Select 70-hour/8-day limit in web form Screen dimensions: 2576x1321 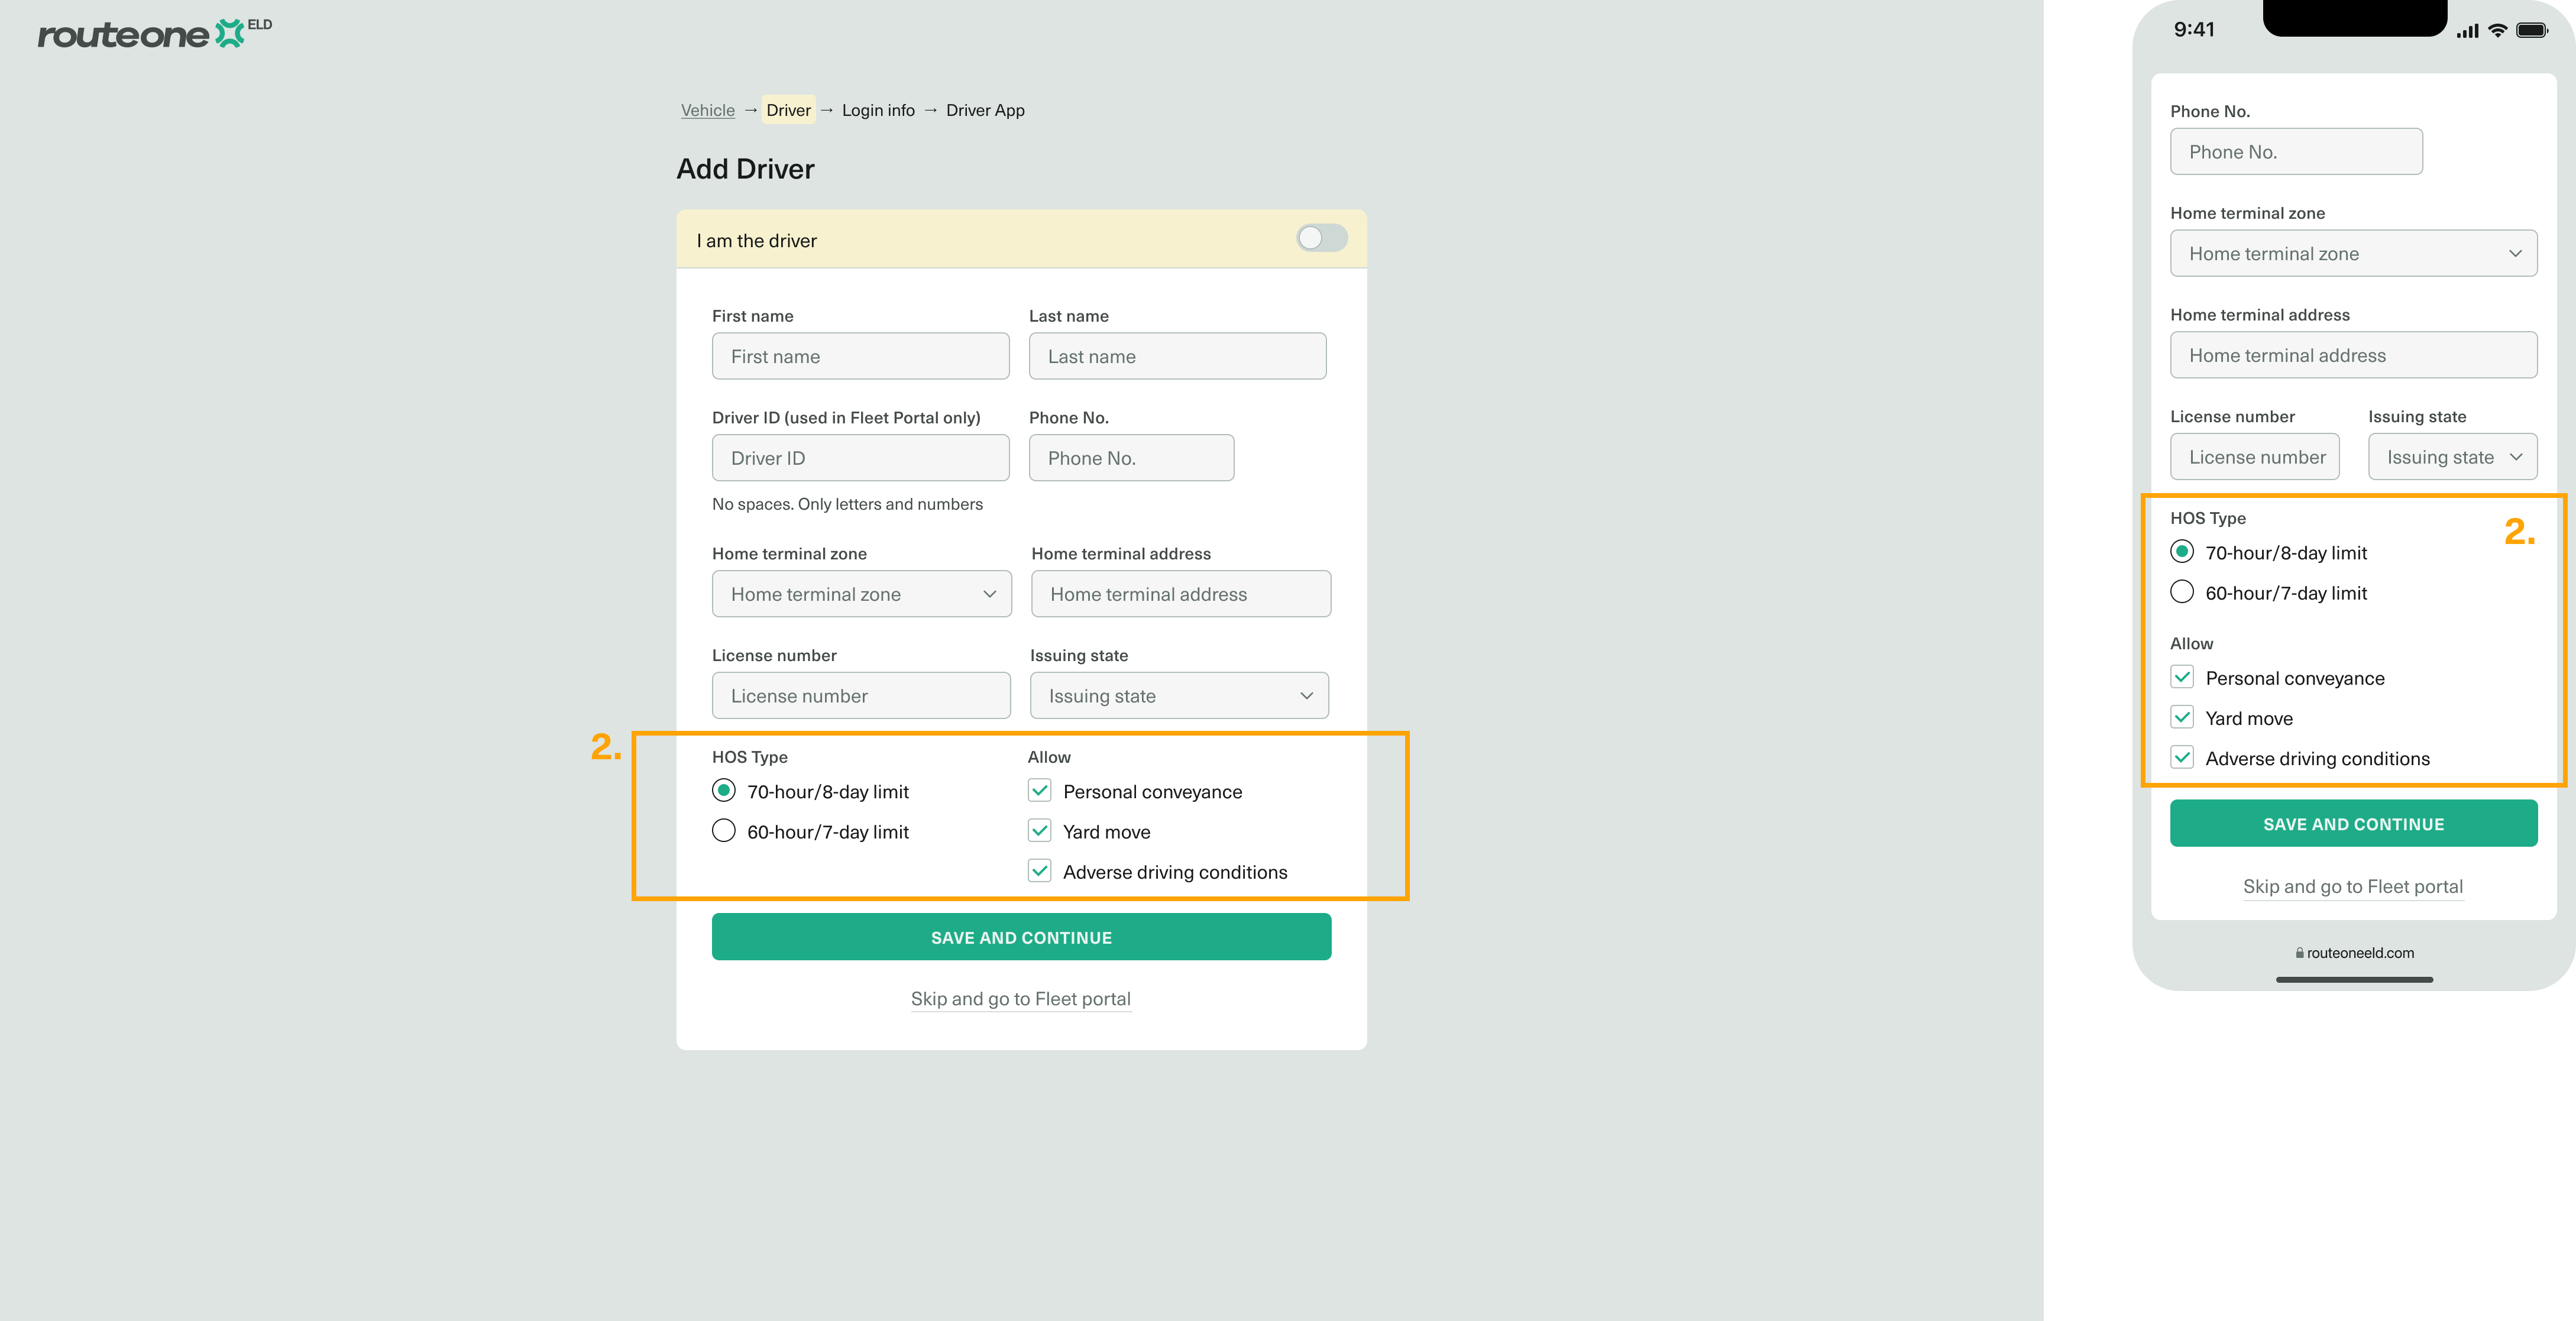724,791
